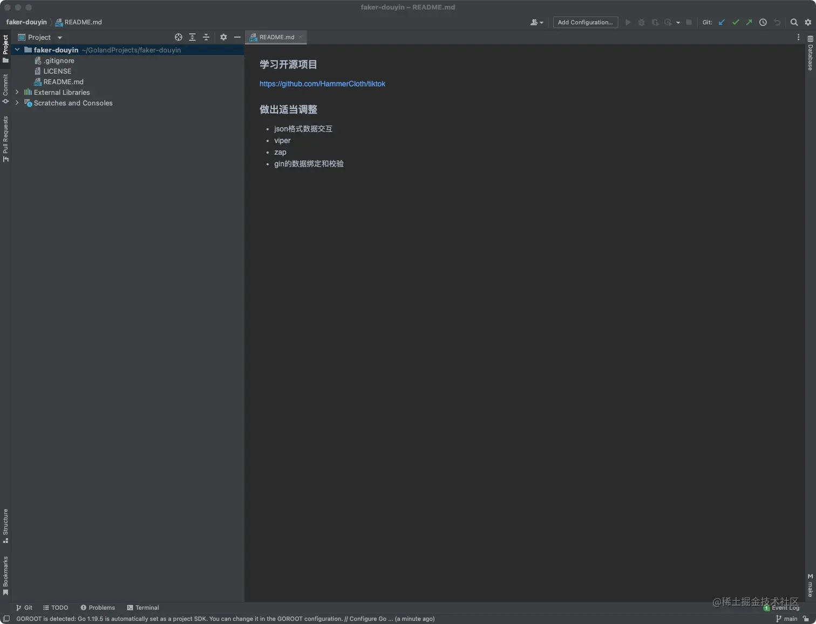Image resolution: width=816 pixels, height=624 pixels.
Task: Show Git history clock icon
Action: tap(763, 22)
